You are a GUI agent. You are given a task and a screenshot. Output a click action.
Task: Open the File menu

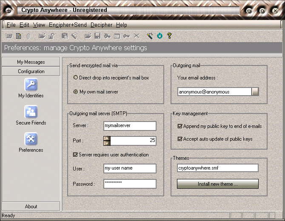[x=11, y=25]
